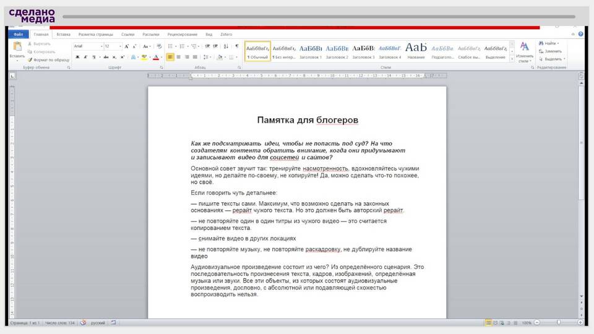Open Файл tab

point(18,35)
